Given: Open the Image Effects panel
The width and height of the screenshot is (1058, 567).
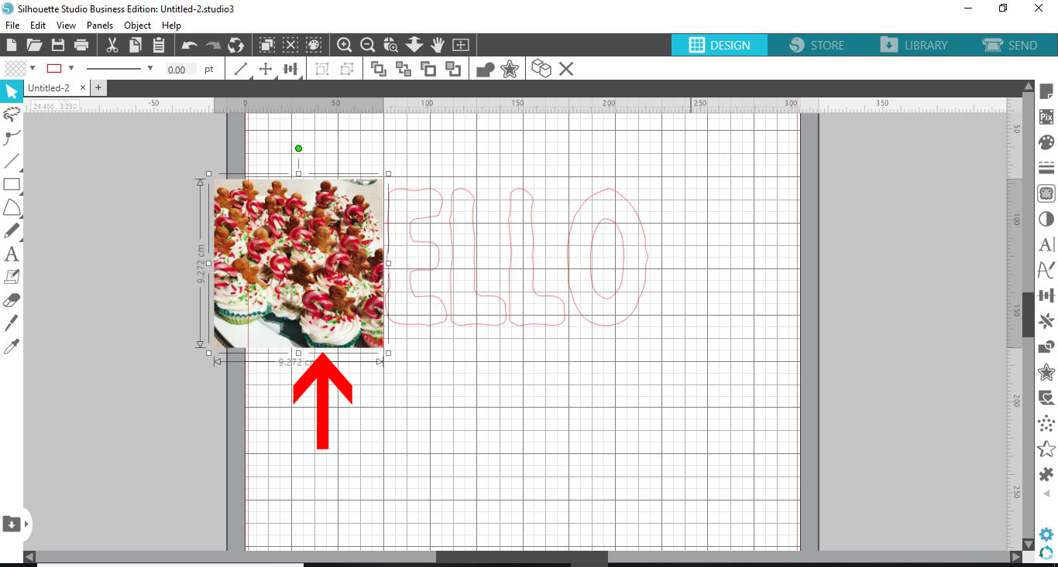Looking at the screenshot, I should pos(1046,219).
